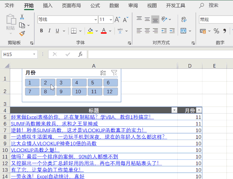Increase font size with larger A
This screenshot has height=179, width=233.
tap(117, 19)
